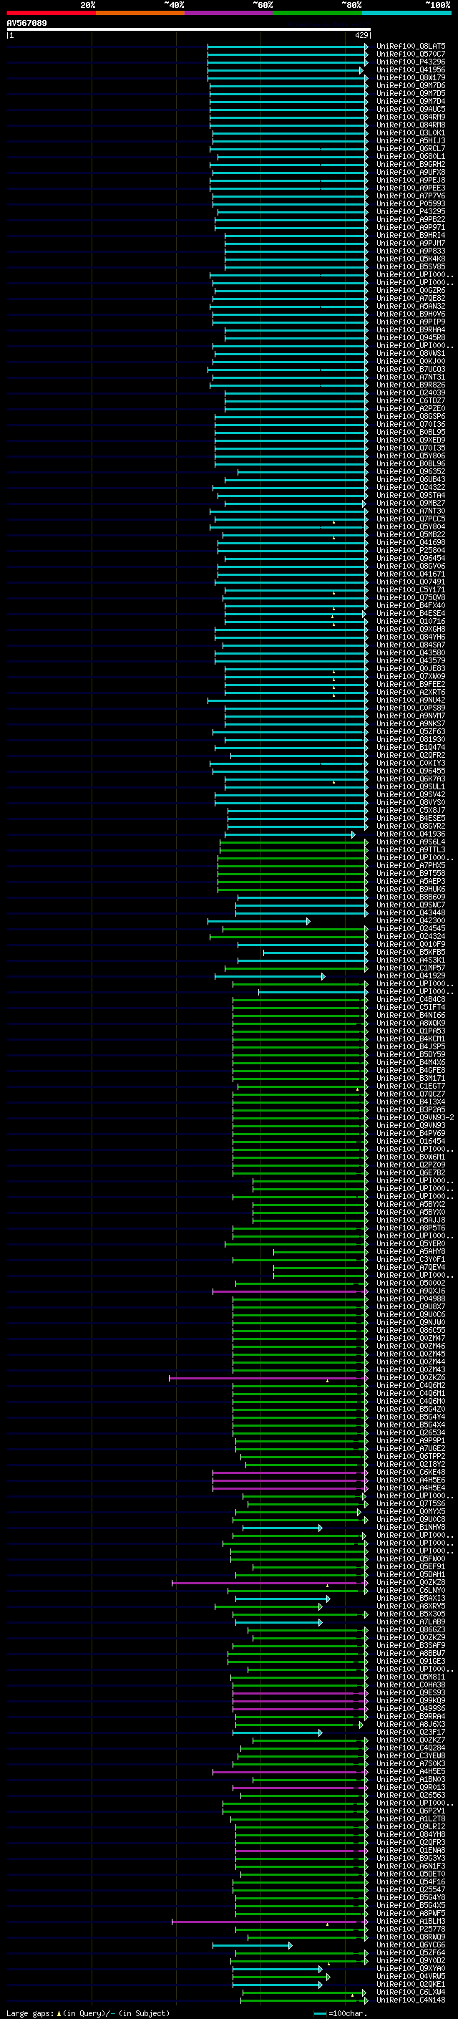The width and height of the screenshot is (458, 2019).
Task: Select the UniRef100_Q43448 label
Action: point(411,913)
